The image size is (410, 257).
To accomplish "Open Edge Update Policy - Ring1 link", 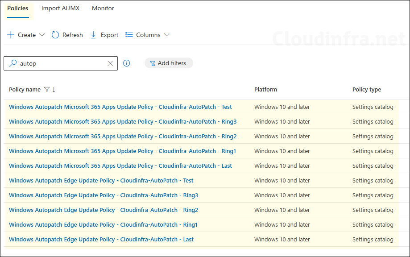I will (x=103, y=225).
